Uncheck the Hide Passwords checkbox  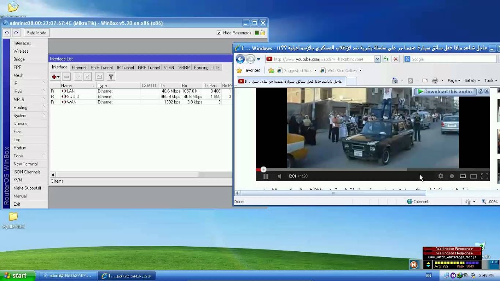[219, 33]
